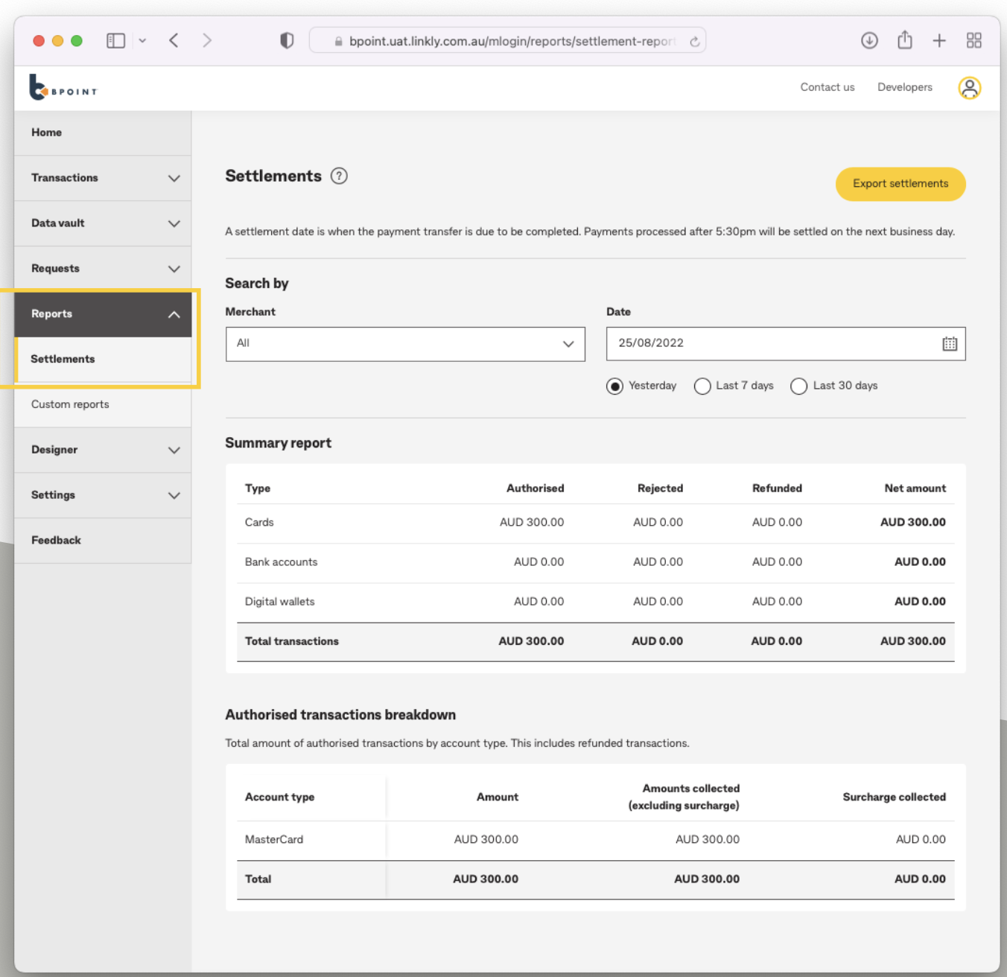This screenshot has height=977, width=1007.
Task: Select the Last 30 days option
Action: coord(799,386)
